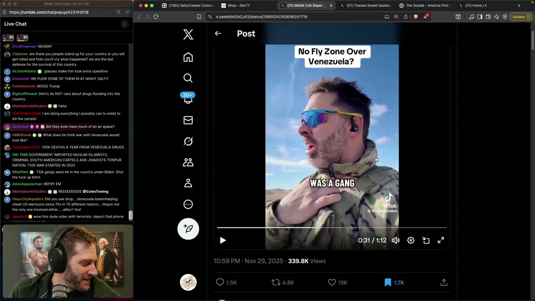
Task: Click second $5 rant badge in chat
Action: pyautogui.click(x=23, y=37)
